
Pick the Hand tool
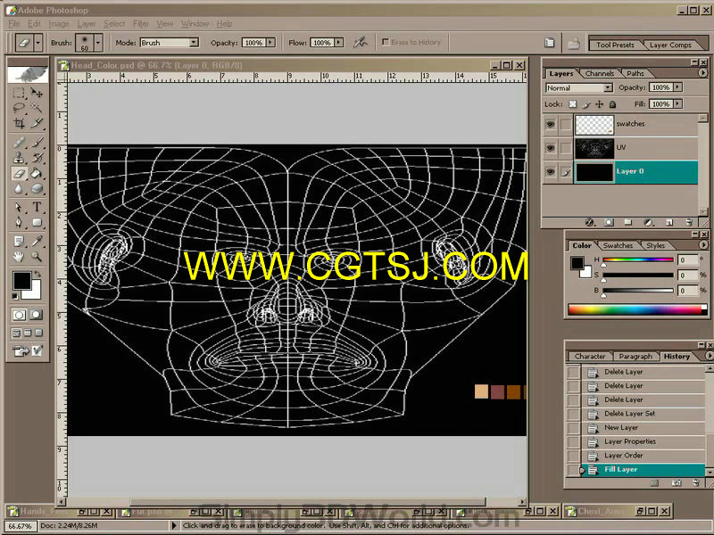click(19, 257)
